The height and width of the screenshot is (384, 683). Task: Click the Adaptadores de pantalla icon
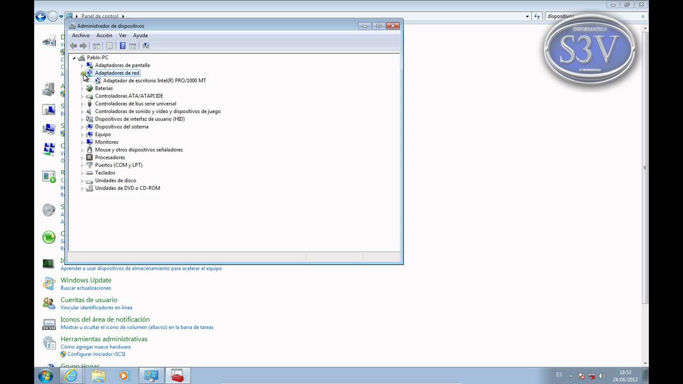coord(90,65)
